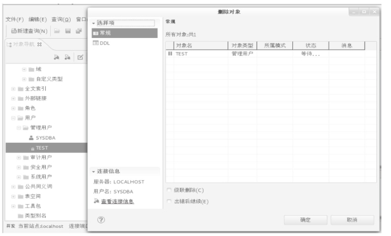Click the edit pencil icon in navigator toolbar
The height and width of the screenshot is (236, 391).
[x=80, y=57]
